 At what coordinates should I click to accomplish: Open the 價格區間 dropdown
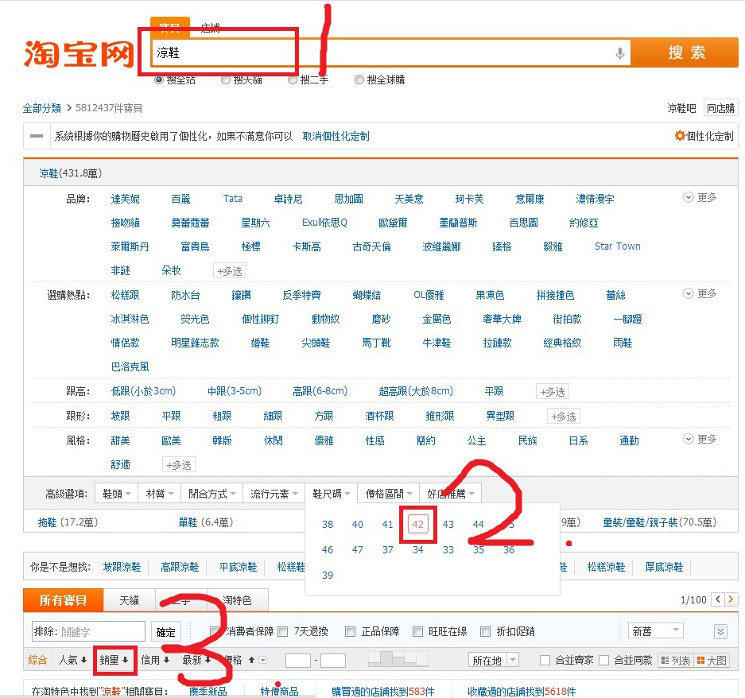389,494
